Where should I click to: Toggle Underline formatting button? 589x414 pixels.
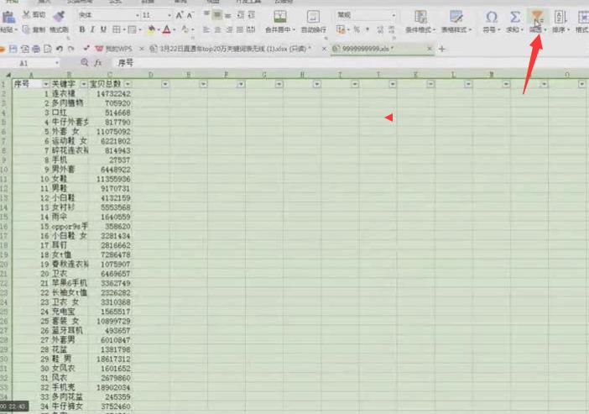pos(103,29)
